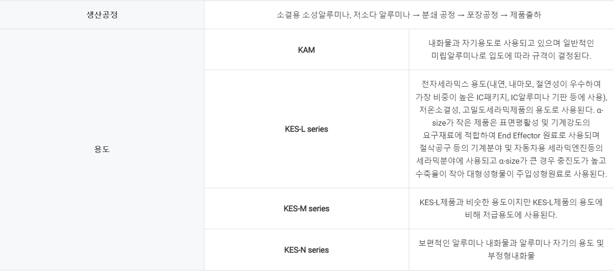Click '전자세라믹스 용도' at start of KES-L description
This screenshot has width=614, height=271.
[450, 84]
